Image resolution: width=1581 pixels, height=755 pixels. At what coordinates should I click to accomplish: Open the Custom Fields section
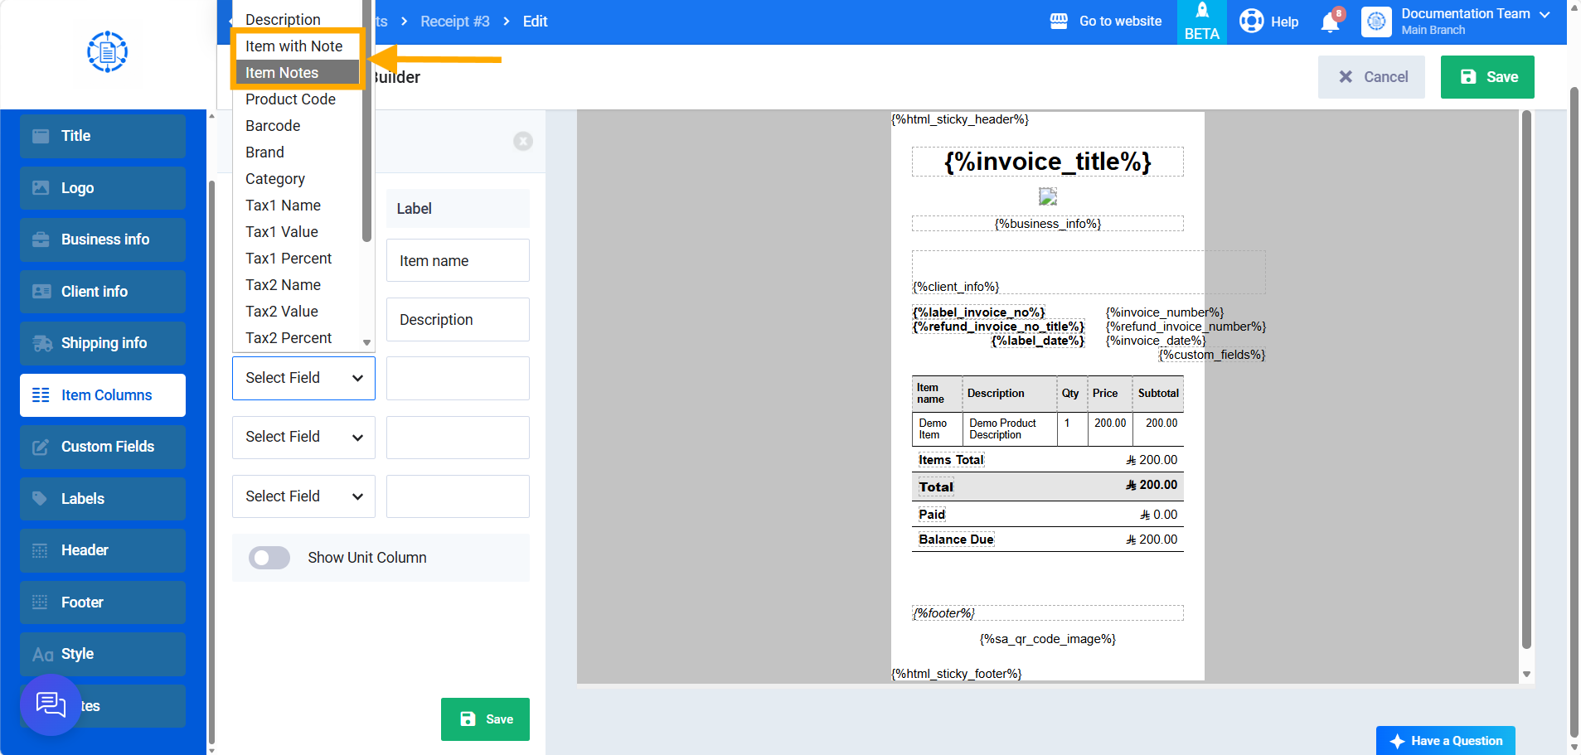103,447
